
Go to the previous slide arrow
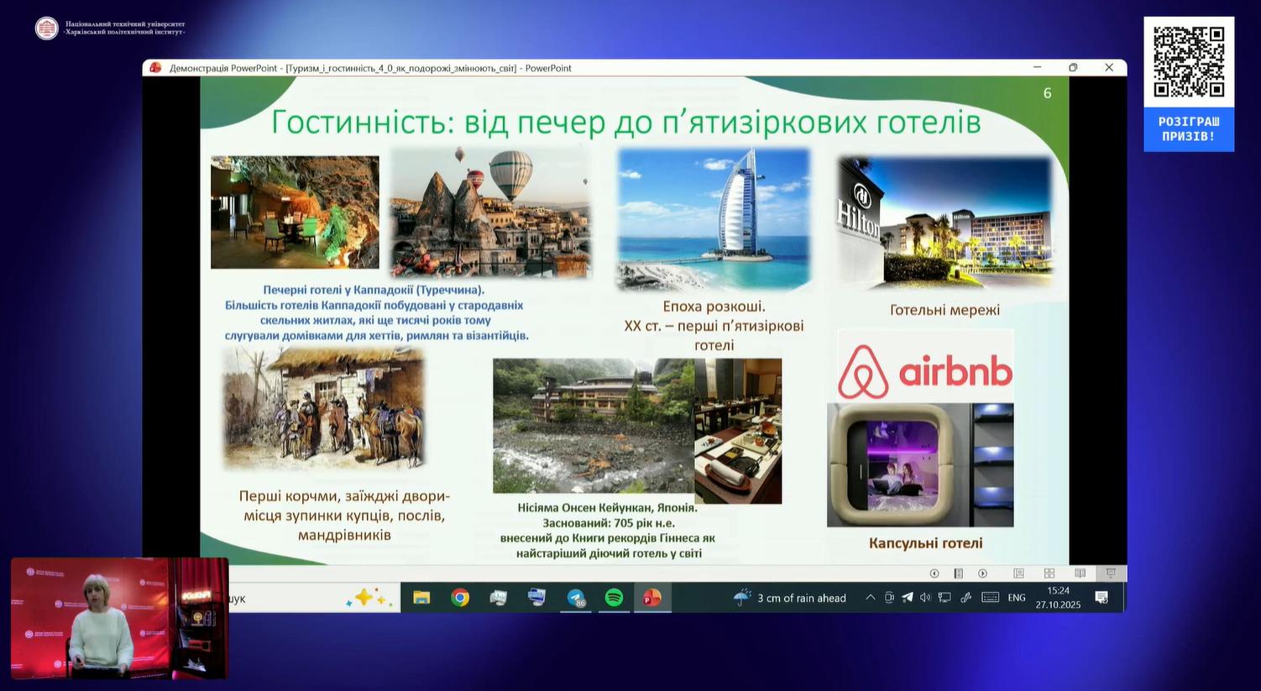(x=934, y=573)
